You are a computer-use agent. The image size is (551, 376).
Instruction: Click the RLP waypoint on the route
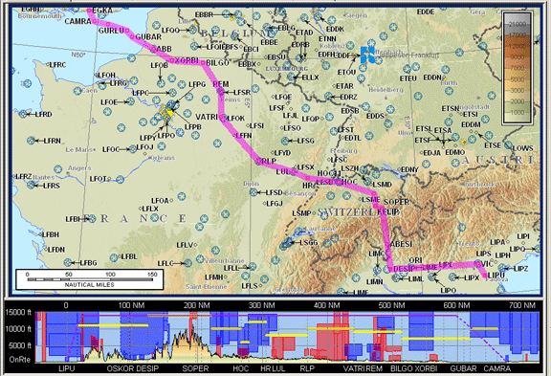click(259, 162)
